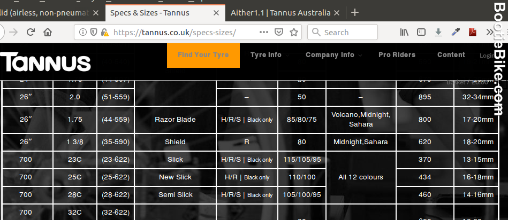Open tracking protection shield icon
Image resolution: width=508 pixels, height=220 pixels.
[94, 32]
